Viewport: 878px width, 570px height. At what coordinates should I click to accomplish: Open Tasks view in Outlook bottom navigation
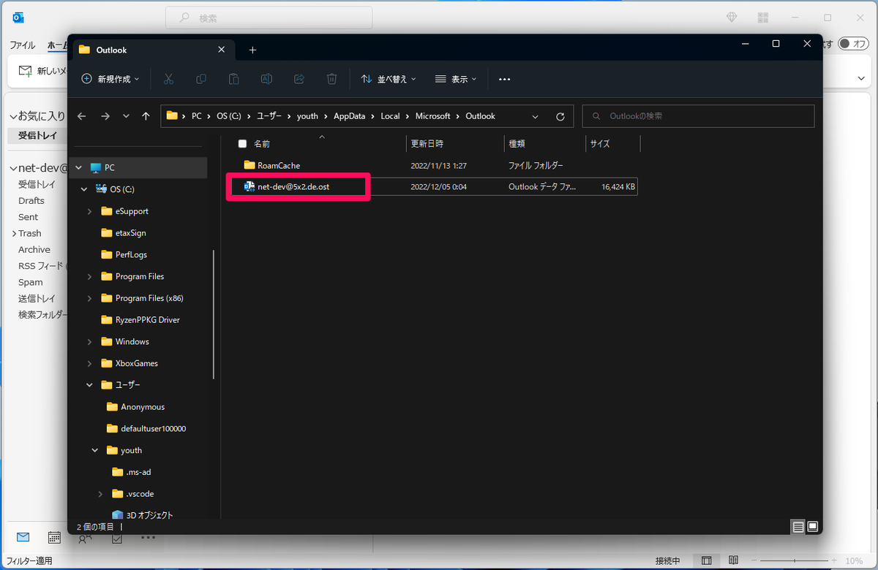116,538
